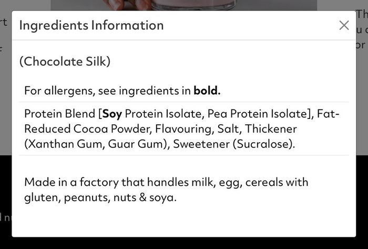
Task: Click the word 'peanuts' in factory warning
Action: click(x=87, y=197)
